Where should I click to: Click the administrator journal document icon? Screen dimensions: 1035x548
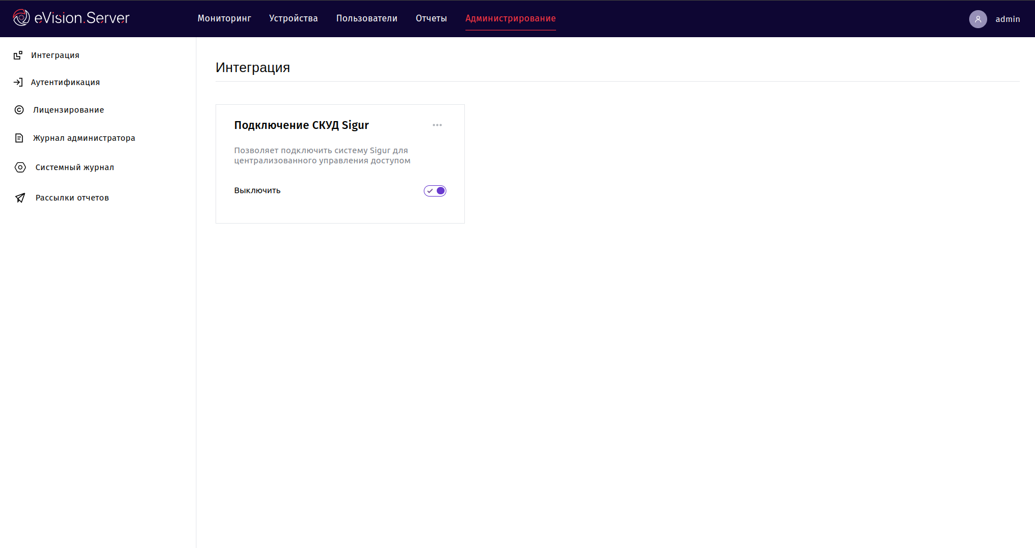coord(19,138)
